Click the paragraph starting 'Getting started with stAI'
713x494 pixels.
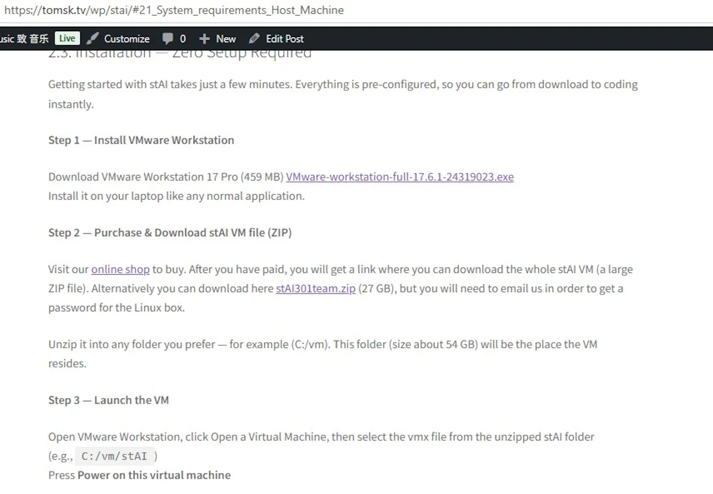[x=343, y=94]
